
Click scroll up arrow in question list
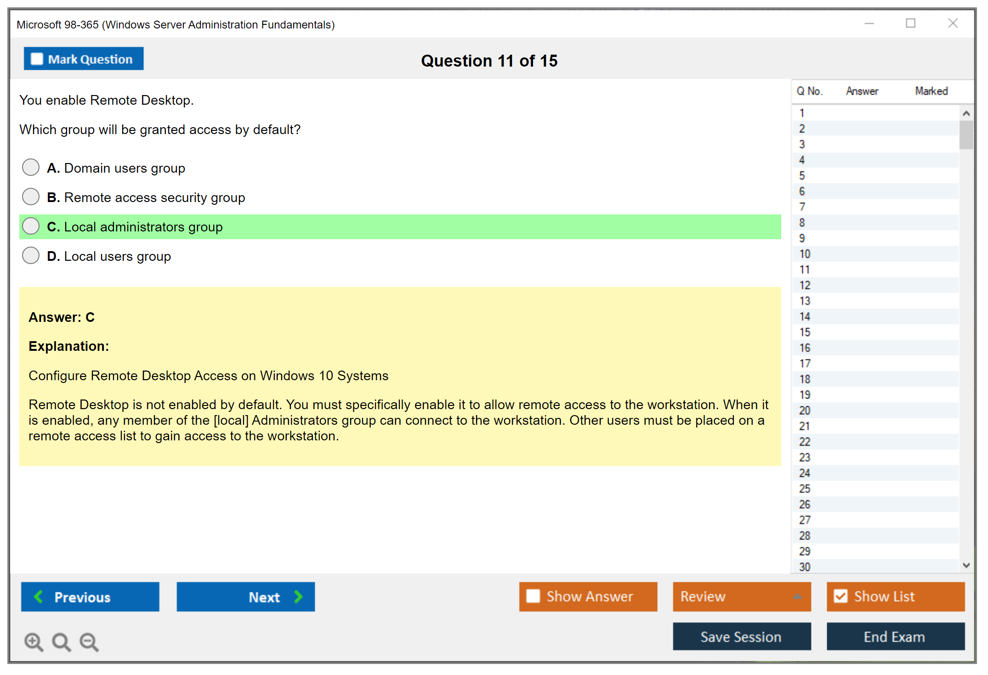pos(966,113)
